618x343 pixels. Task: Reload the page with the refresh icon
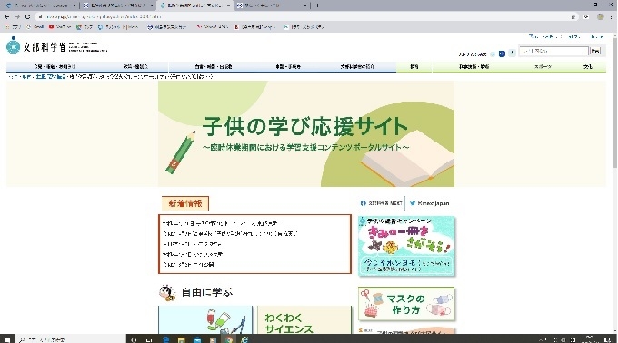[27, 17]
